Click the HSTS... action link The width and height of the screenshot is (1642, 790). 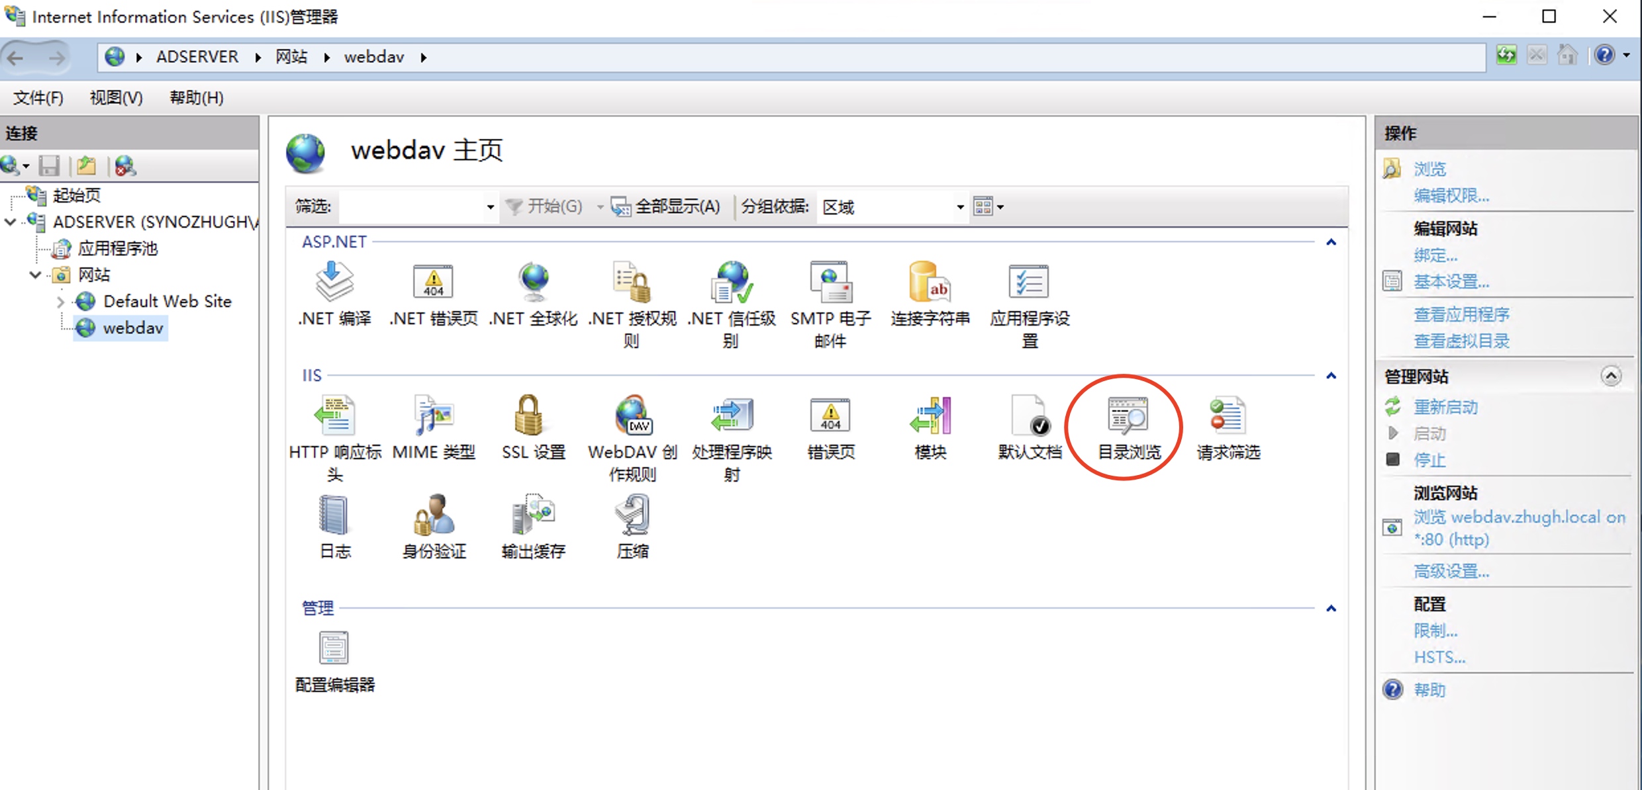pos(1439,657)
